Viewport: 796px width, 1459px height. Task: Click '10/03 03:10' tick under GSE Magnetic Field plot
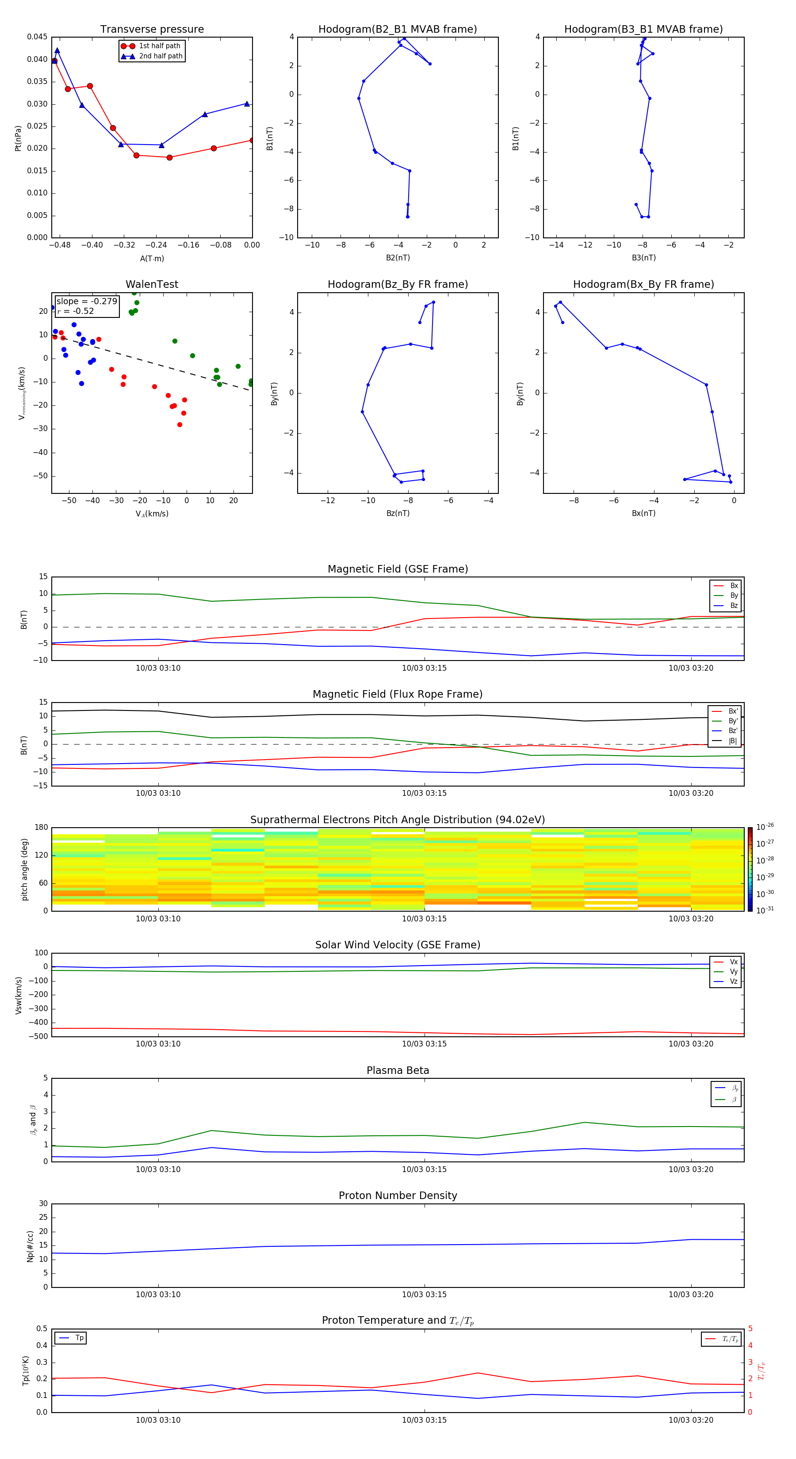(x=158, y=668)
